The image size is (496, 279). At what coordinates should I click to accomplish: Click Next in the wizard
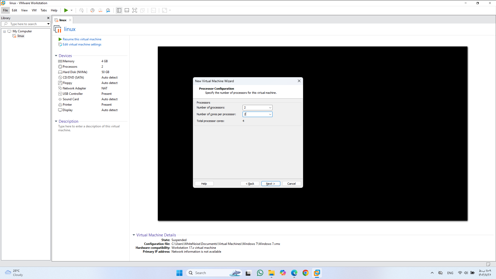pos(270,184)
